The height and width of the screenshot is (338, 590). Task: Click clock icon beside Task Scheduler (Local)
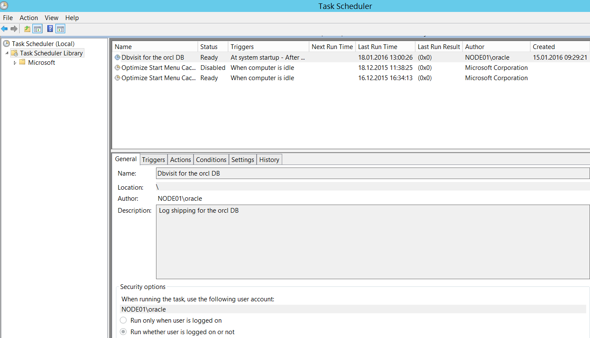tap(6, 43)
